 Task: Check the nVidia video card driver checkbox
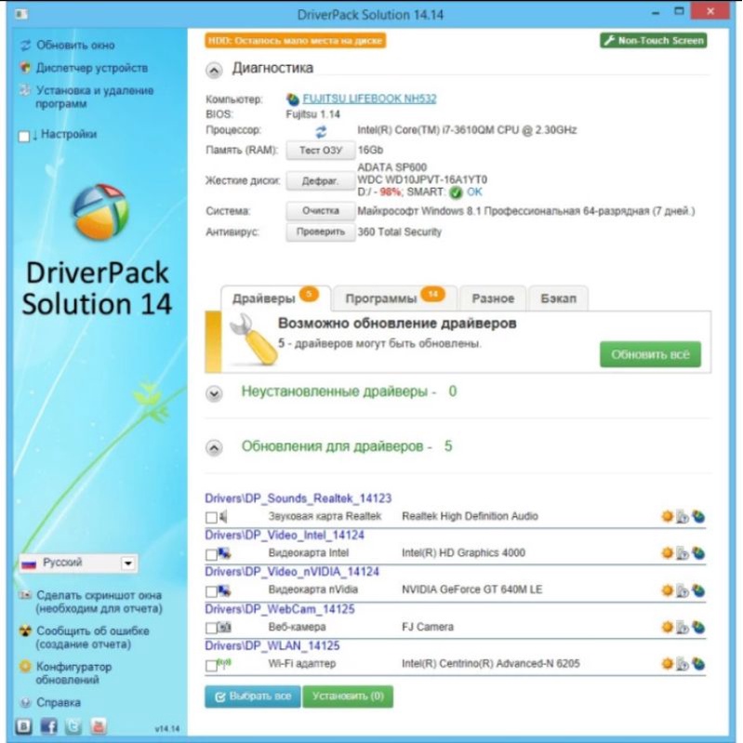(x=211, y=591)
